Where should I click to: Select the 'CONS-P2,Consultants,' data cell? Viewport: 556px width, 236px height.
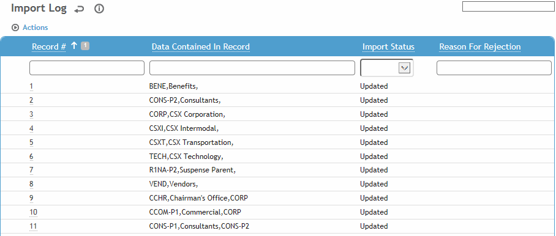[185, 100]
